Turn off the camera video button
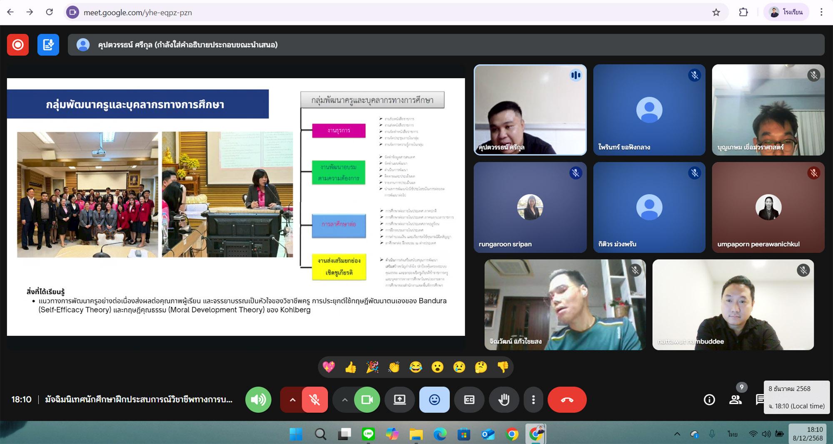 [367, 400]
